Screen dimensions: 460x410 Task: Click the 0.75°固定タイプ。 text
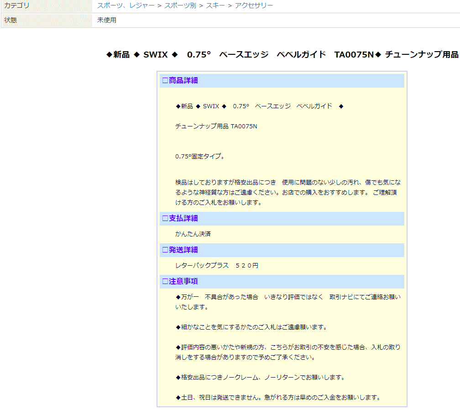coord(200,157)
